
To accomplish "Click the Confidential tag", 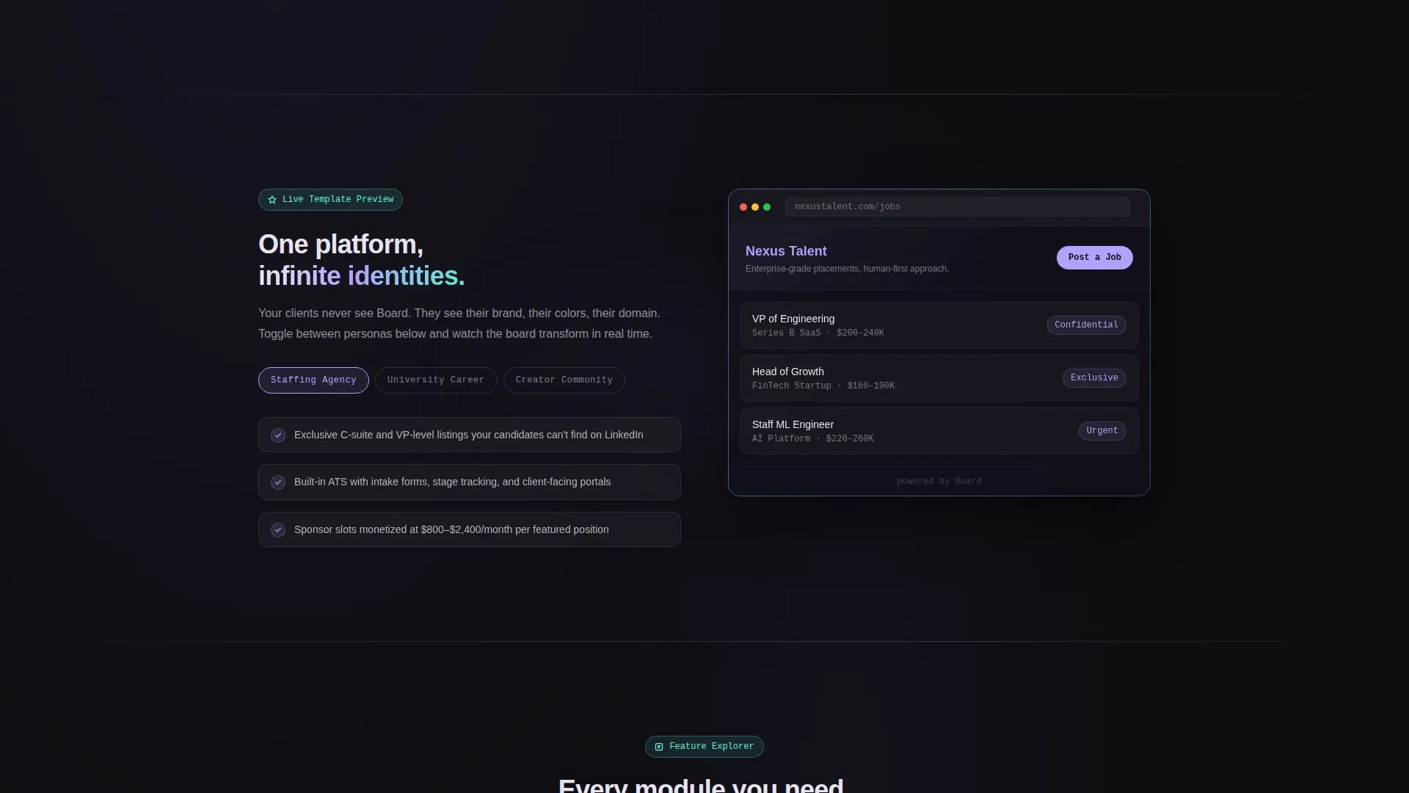I will (1086, 325).
